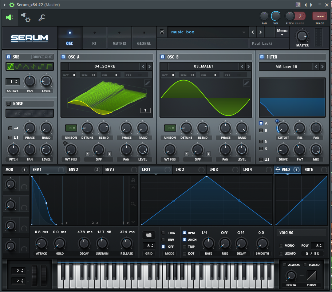
Task: Click the VELO move cross icon
Action: (x=278, y=170)
